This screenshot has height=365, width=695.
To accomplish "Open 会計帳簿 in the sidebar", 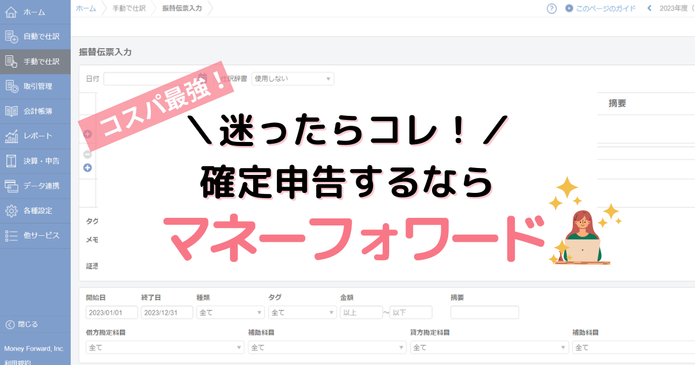I will point(35,111).
